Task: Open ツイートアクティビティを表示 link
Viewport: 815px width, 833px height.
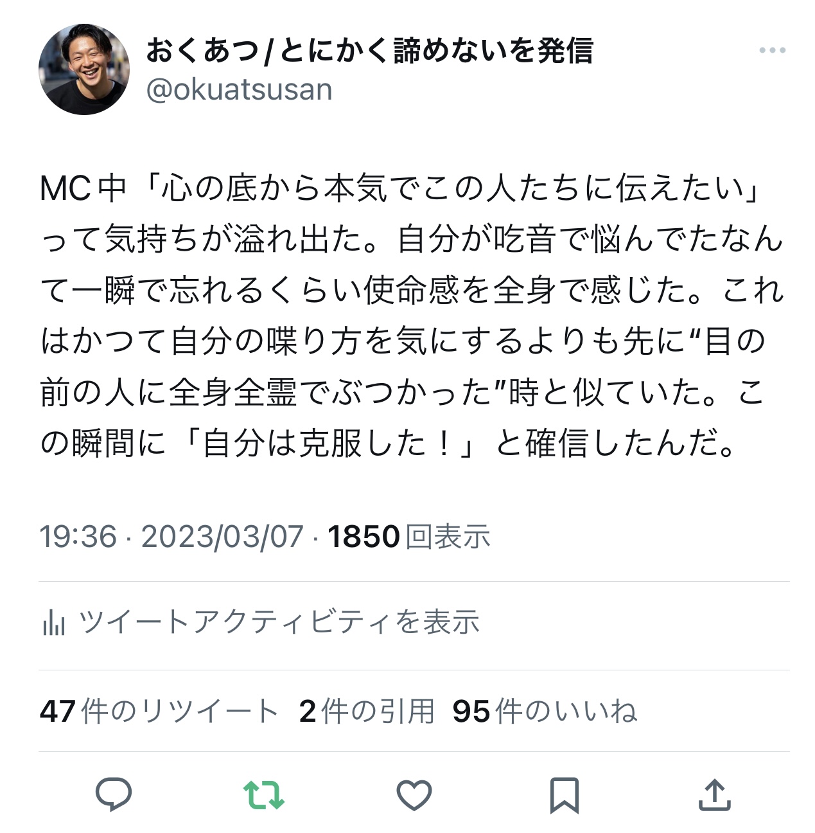Action: tap(279, 622)
